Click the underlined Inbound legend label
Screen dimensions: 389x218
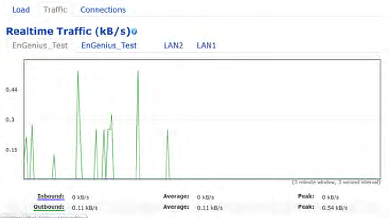click(x=51, y=197)
